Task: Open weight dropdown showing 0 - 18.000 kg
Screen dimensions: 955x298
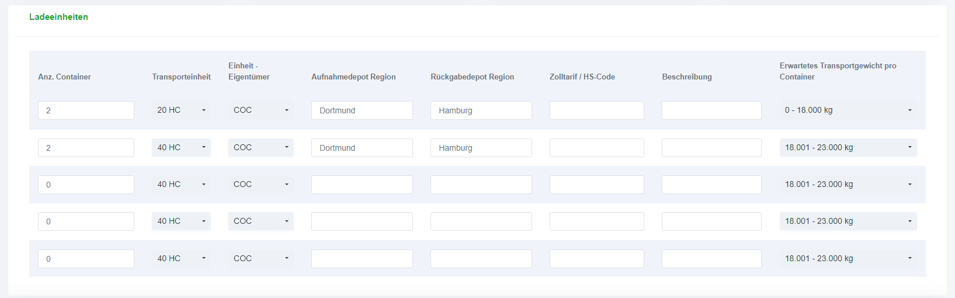Action: 848,110
